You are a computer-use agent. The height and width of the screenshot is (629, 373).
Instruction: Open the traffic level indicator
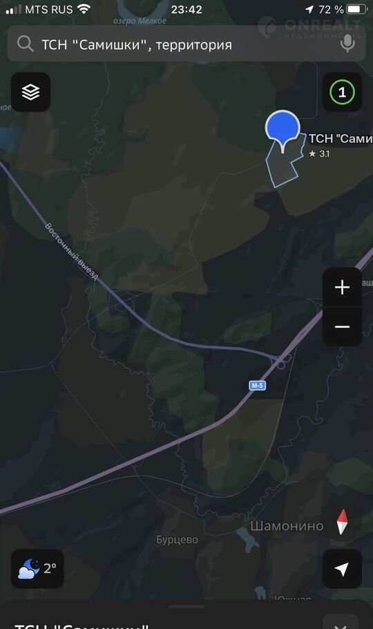pyautogui.click(x=342, y=92)
